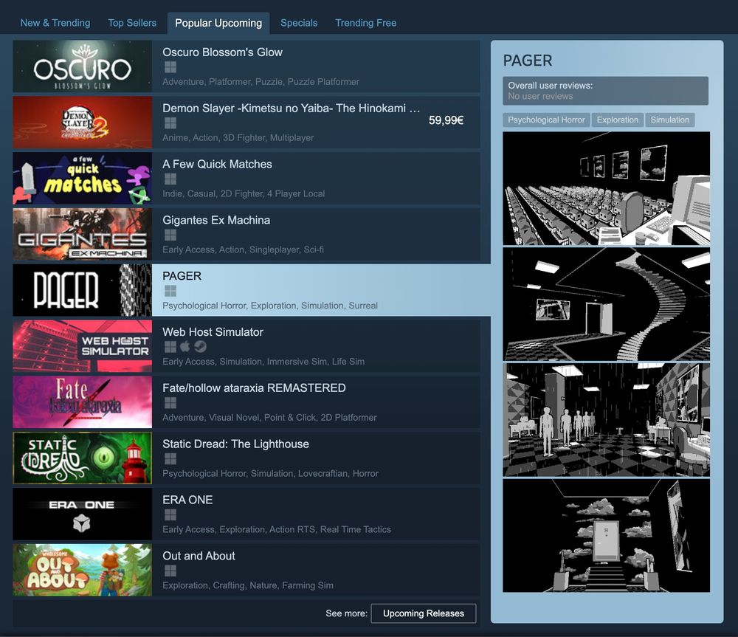Click the 59,99€ price on Demon Slayer
This screenshot has width=738, height=637.
pyautogui.click(x=446, y=120)
